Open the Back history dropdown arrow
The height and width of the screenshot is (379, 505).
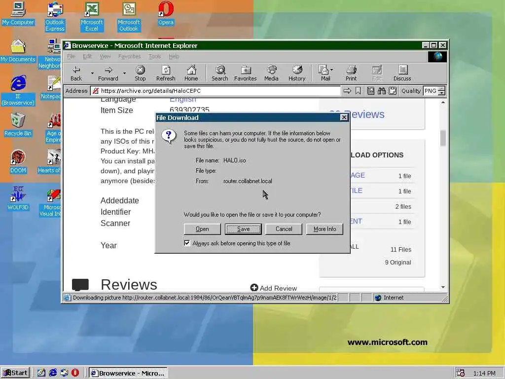[x=92, y=73]
